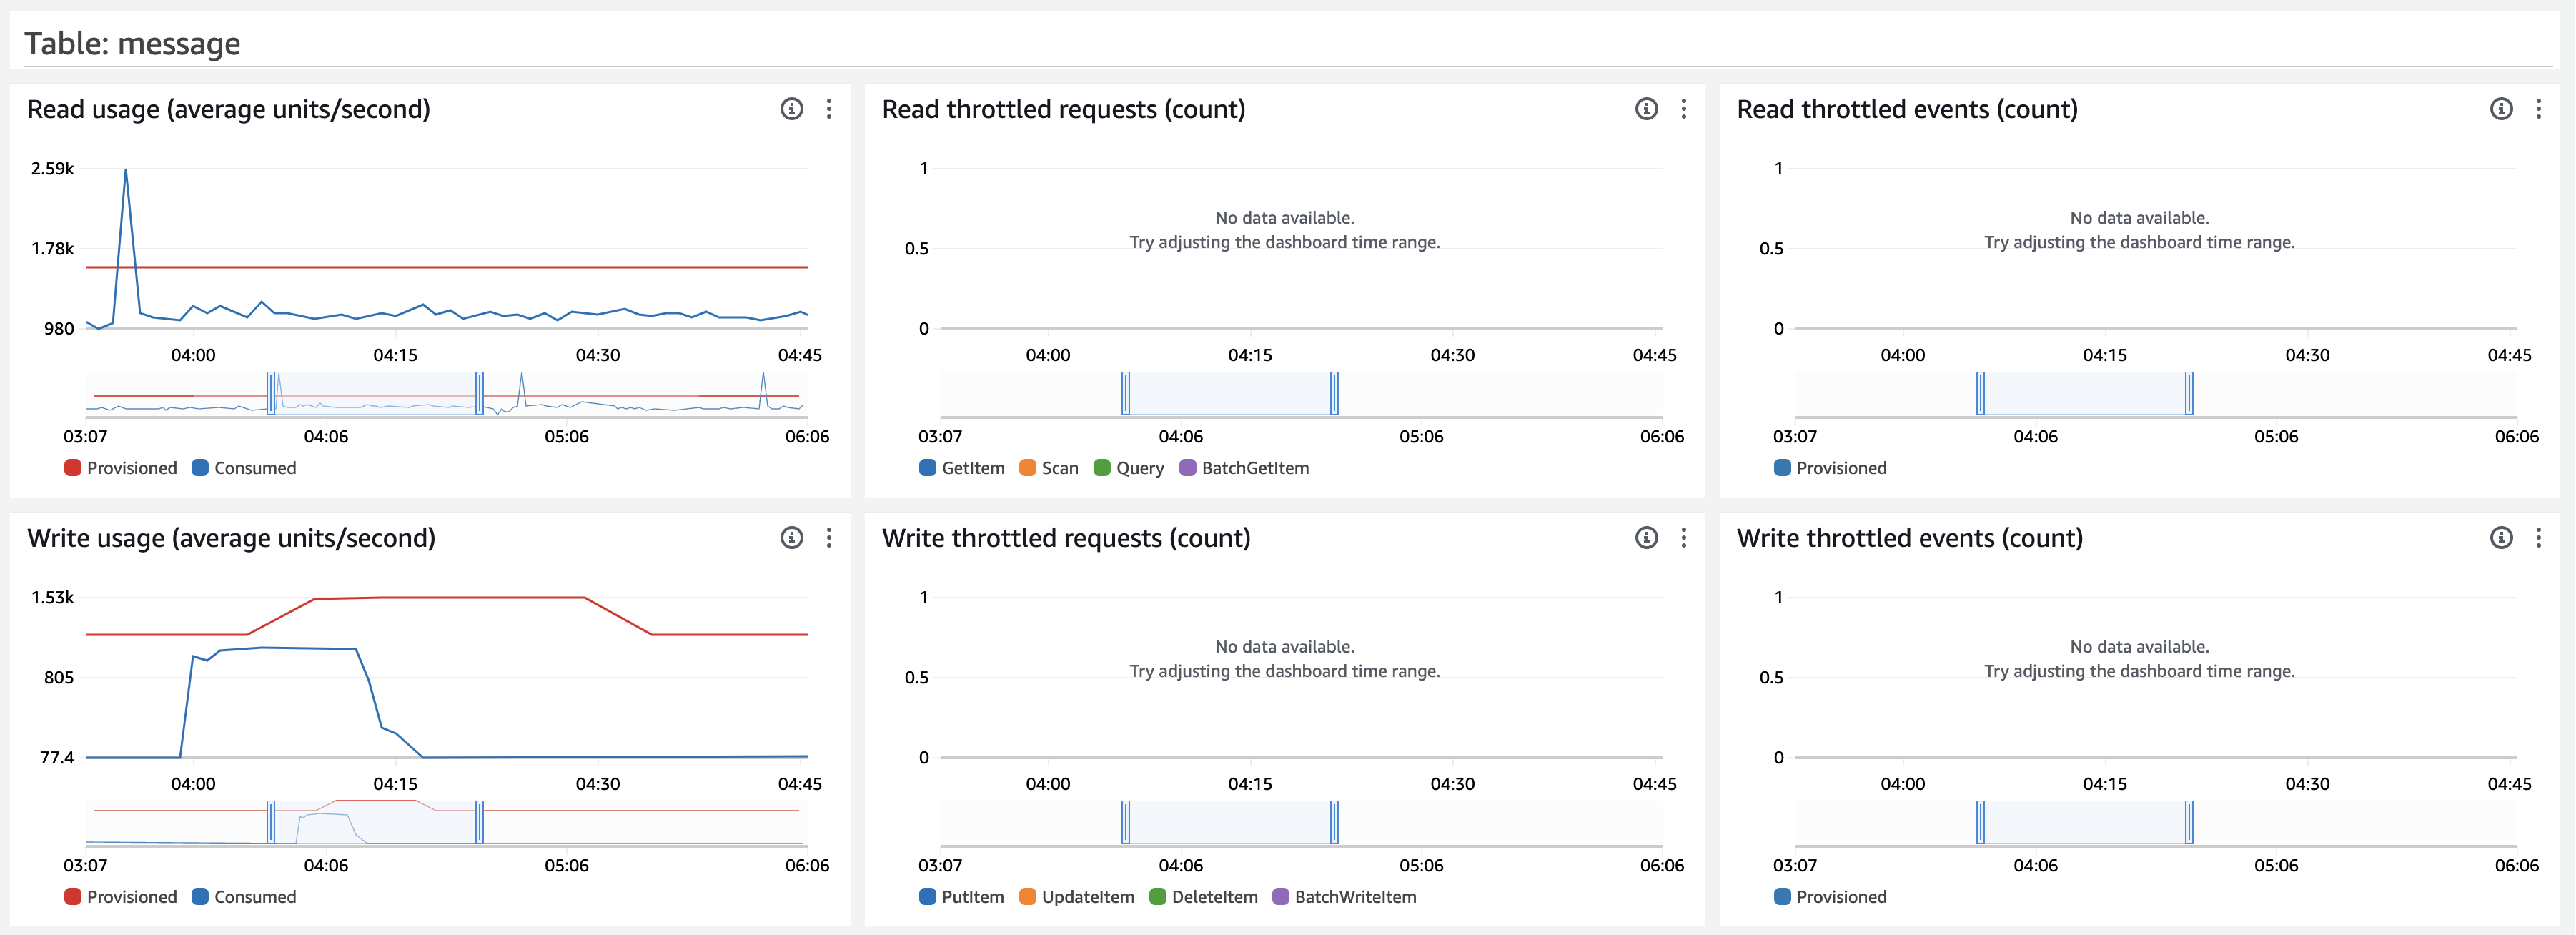This screenshot has height=935, width=2576.
Task: Open options menu for Read throttled requests
Action: pos(1684,109)
